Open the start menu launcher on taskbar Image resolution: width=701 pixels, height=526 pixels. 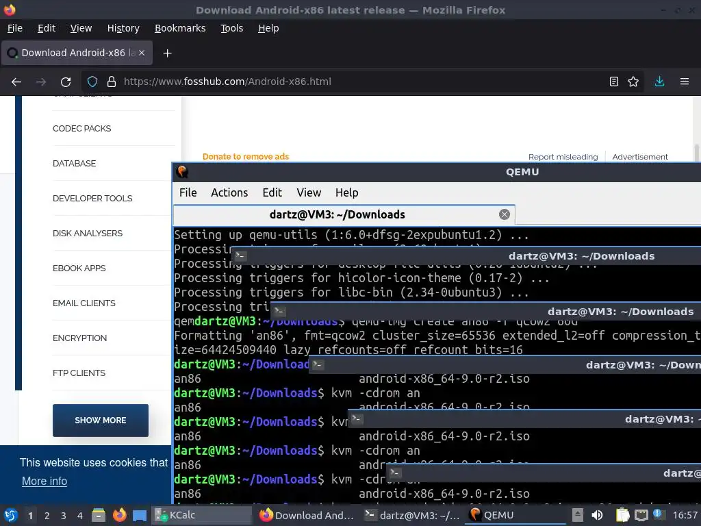click(x=11, y=515)
